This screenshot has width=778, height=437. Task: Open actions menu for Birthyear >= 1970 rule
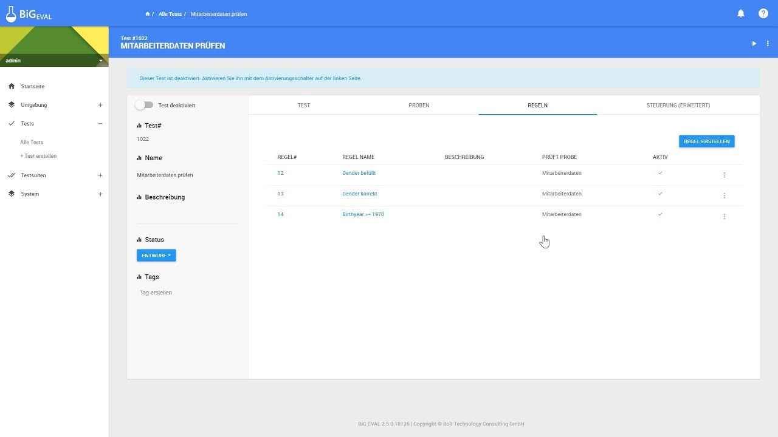pyautogui.click(x=725, y=216)
